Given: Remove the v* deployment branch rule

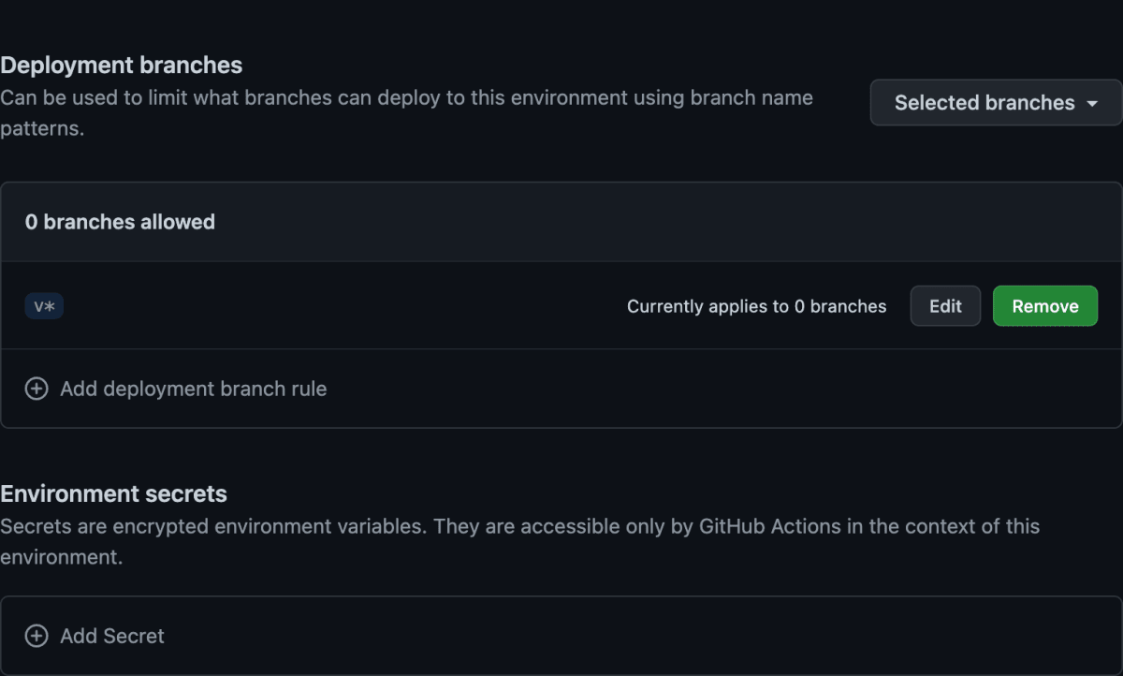Looking at the screenshot, I should pyautogui.click(x=1045, y=306).
